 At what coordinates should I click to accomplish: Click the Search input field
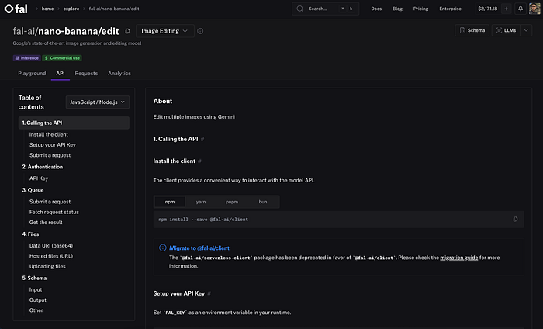[325, 9]
